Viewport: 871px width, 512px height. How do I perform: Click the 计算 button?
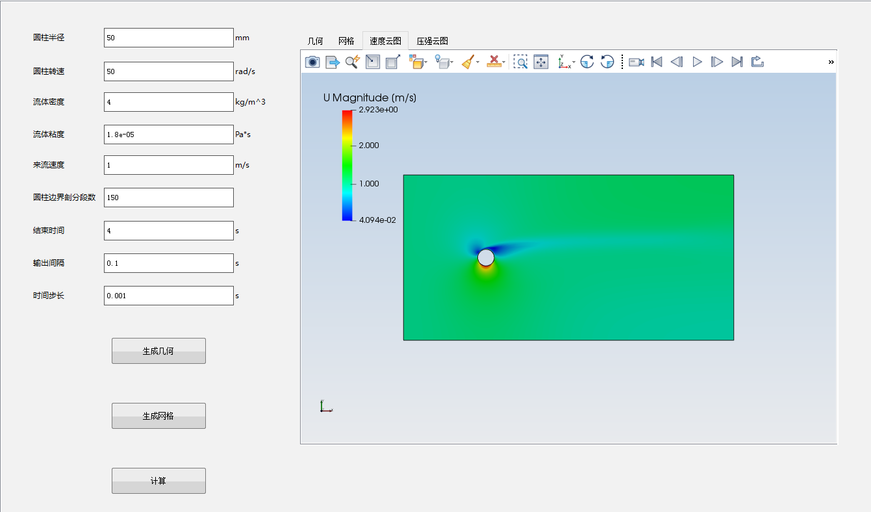tap(158, 481)
